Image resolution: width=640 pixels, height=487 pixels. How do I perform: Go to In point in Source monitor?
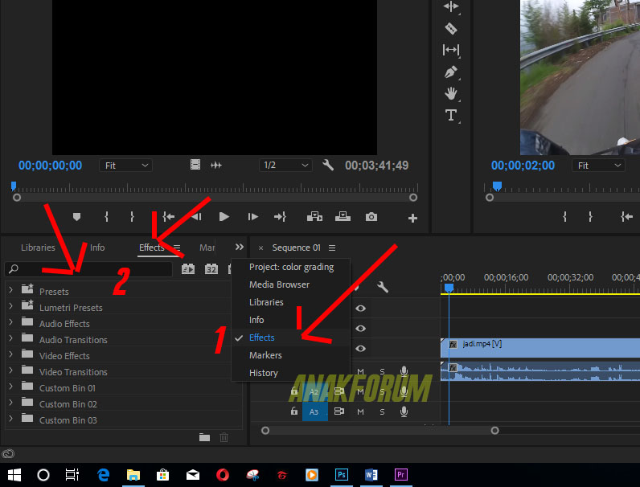point(168,217)
